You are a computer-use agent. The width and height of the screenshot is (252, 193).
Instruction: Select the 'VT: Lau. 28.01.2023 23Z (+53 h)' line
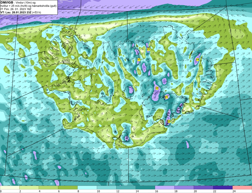click(x=21, y=12)
